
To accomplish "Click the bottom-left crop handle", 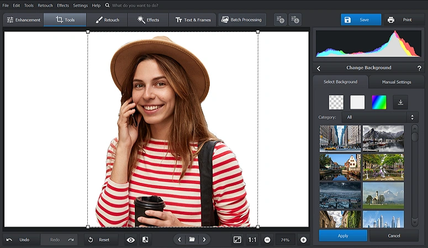I will coord(88,227).
